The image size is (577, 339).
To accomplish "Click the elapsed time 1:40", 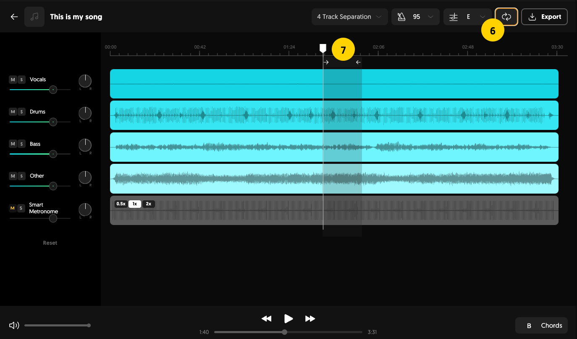I will click(204, 332).
